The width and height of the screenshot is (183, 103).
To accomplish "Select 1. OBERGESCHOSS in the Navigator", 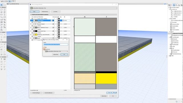I will [x=177, y=13].
